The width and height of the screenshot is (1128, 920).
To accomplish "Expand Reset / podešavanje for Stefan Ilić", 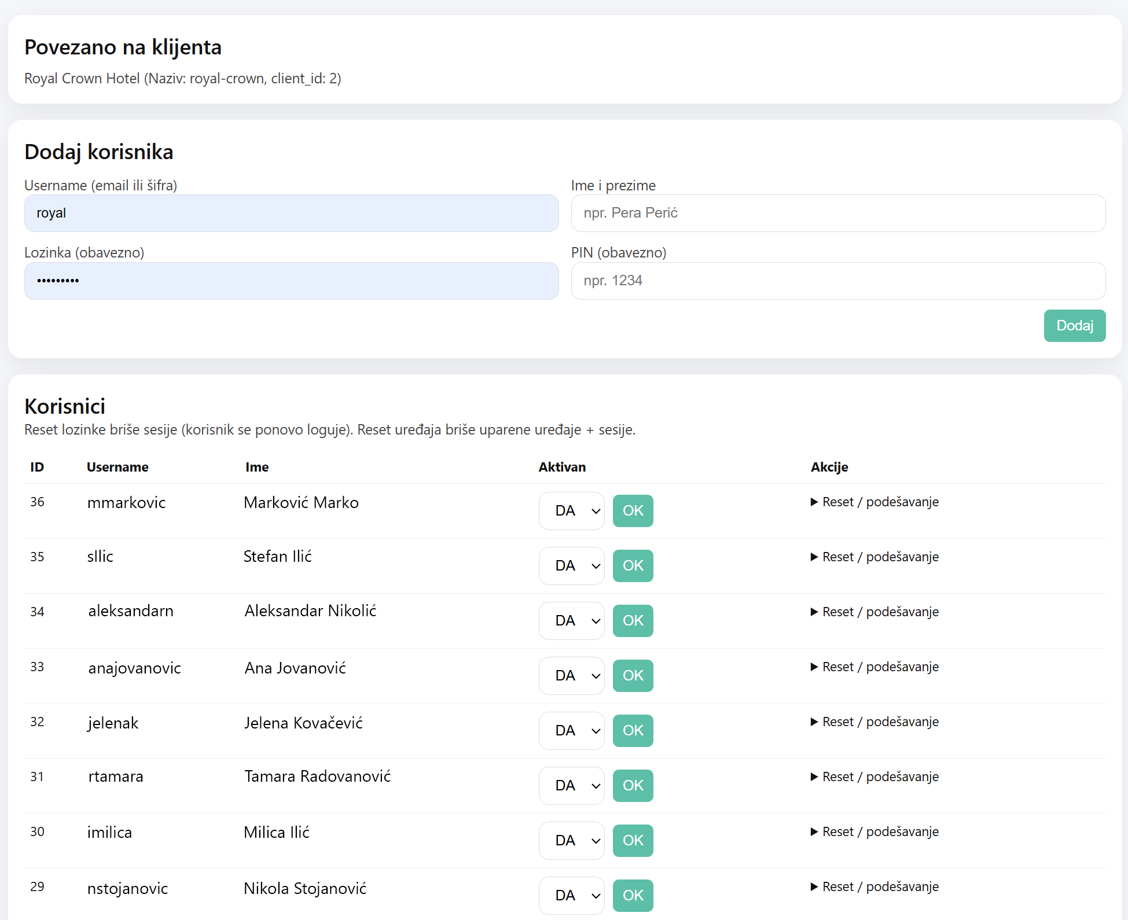I will tap(875, 557).
